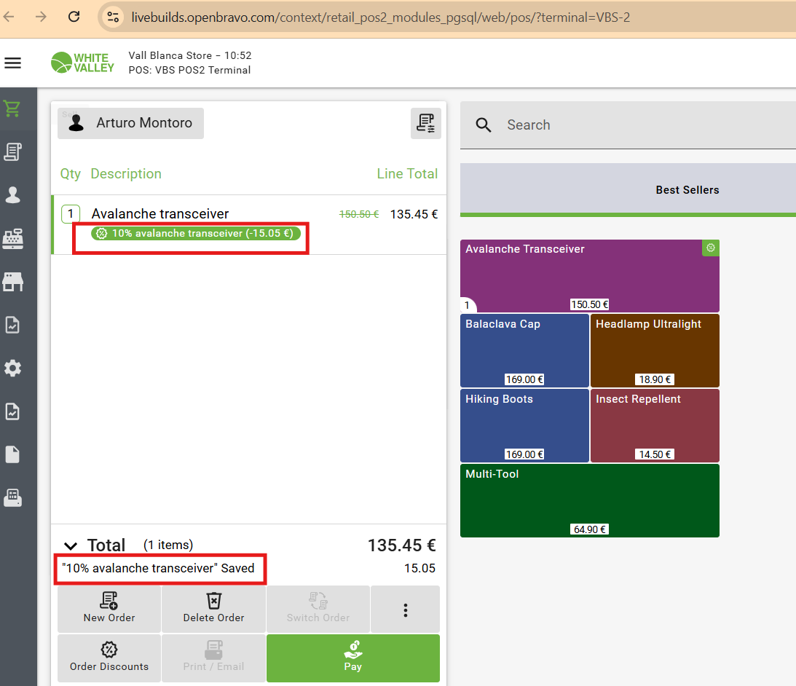The width and height of the screenshot is (796, 686).
Task: Open the store sidebar icon
Action: point(12,282)
